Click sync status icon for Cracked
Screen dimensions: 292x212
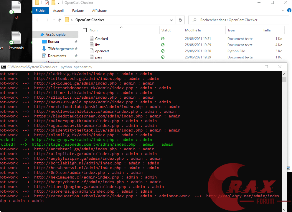163,39
